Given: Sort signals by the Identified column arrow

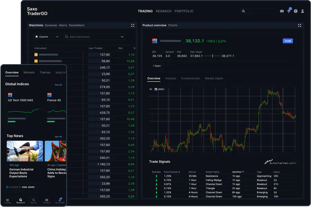Looking at the screenshot, I should (x=243, y=172).
